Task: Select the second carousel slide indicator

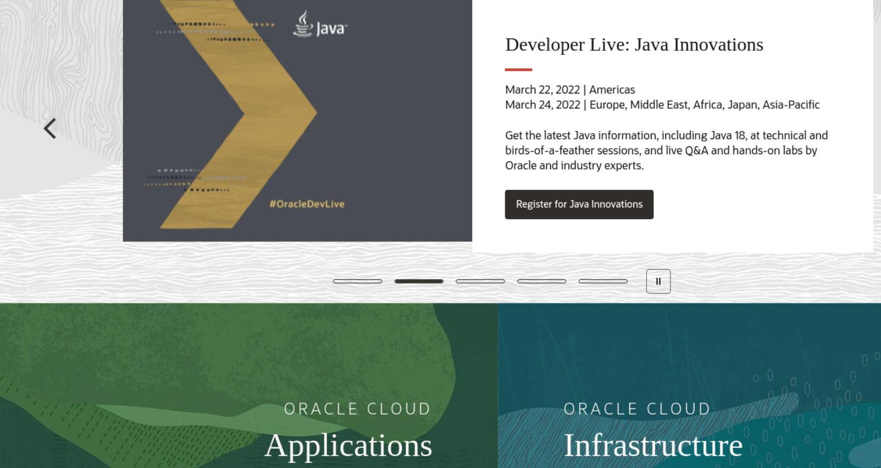Action: click(419, 281)
